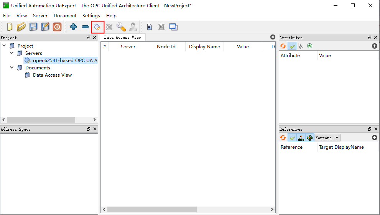
Task: Switch to the Data Access View tab
Action: click(x=122, y=37)
